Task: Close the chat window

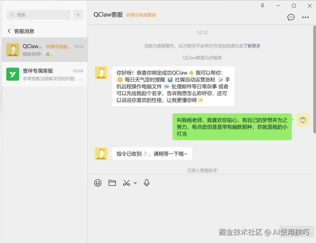Action: pos(310,6)
